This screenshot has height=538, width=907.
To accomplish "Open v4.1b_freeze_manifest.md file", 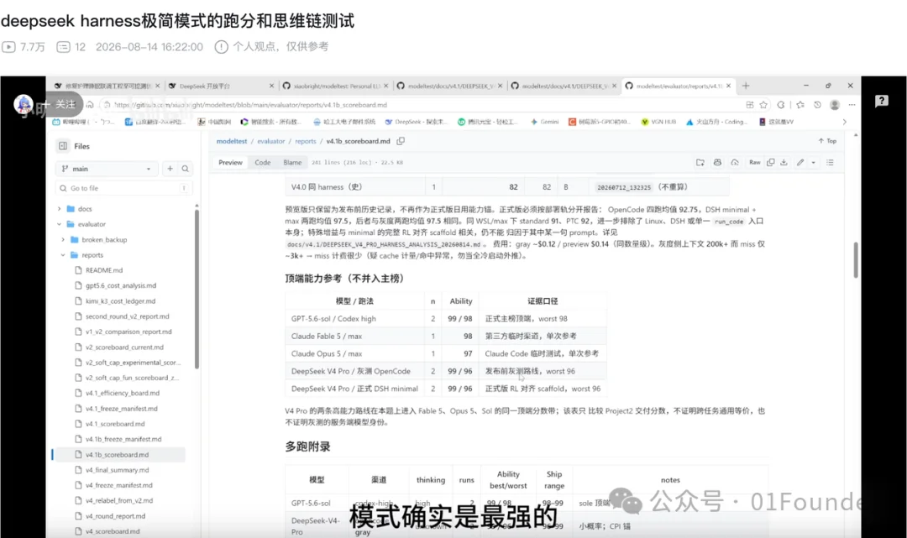I will (x=123, y=439).
